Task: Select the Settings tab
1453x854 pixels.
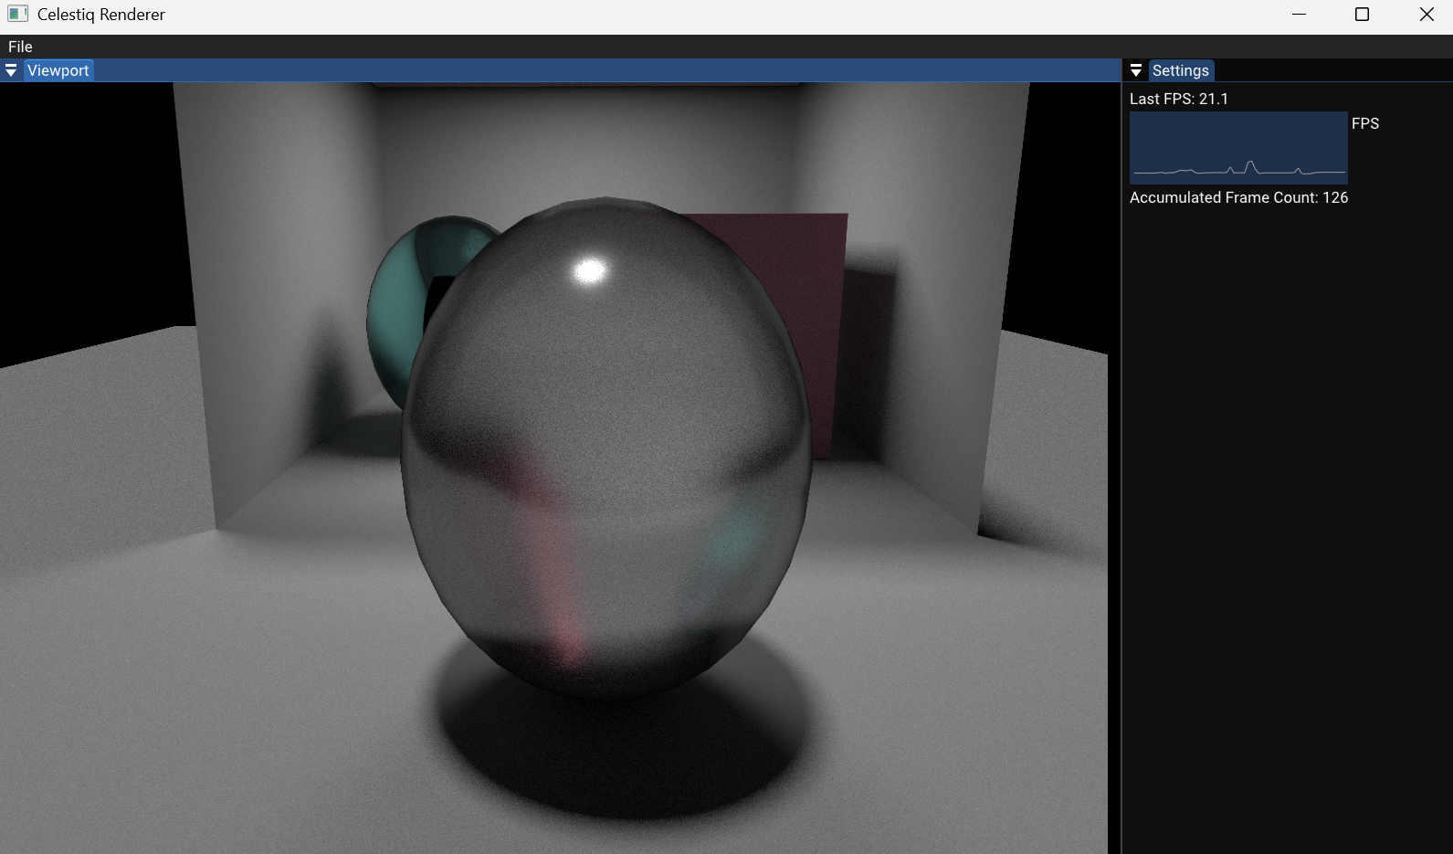Action: tap(1180, 70)
